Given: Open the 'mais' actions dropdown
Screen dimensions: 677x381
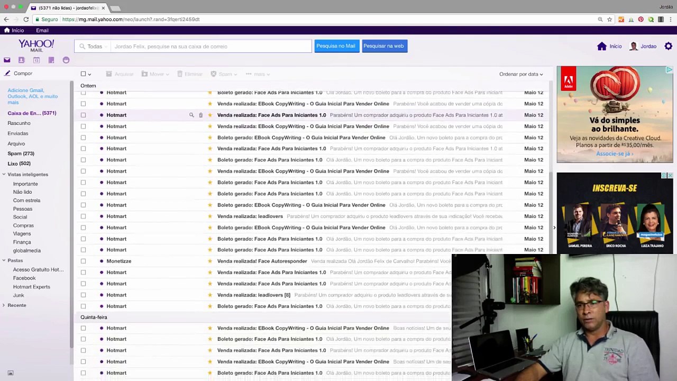Looking at the screenshot, I should coord(259,74).
